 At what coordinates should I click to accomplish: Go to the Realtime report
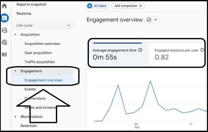click(24, 14)
